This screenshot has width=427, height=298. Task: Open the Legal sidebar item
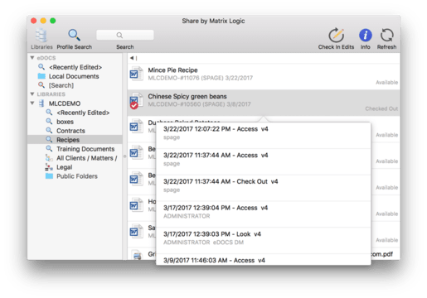coord(65,167)
